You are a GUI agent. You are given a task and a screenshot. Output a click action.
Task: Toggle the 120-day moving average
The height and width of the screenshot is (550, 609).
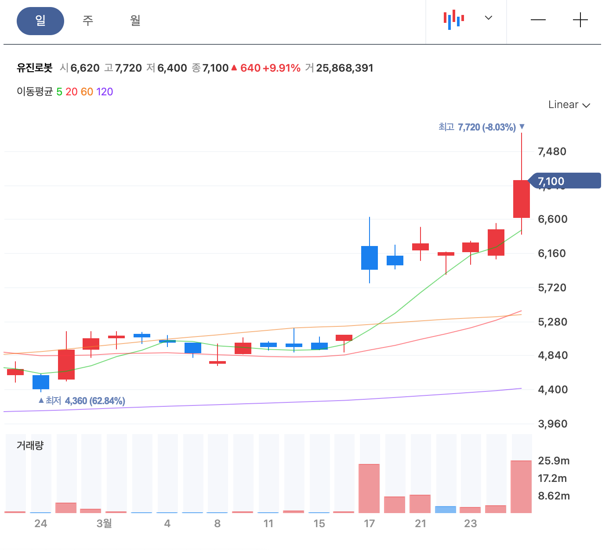point(105,92)
